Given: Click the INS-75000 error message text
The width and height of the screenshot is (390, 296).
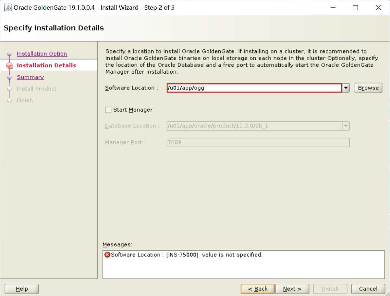Looking at the screenshot, I should pos(187,255).
